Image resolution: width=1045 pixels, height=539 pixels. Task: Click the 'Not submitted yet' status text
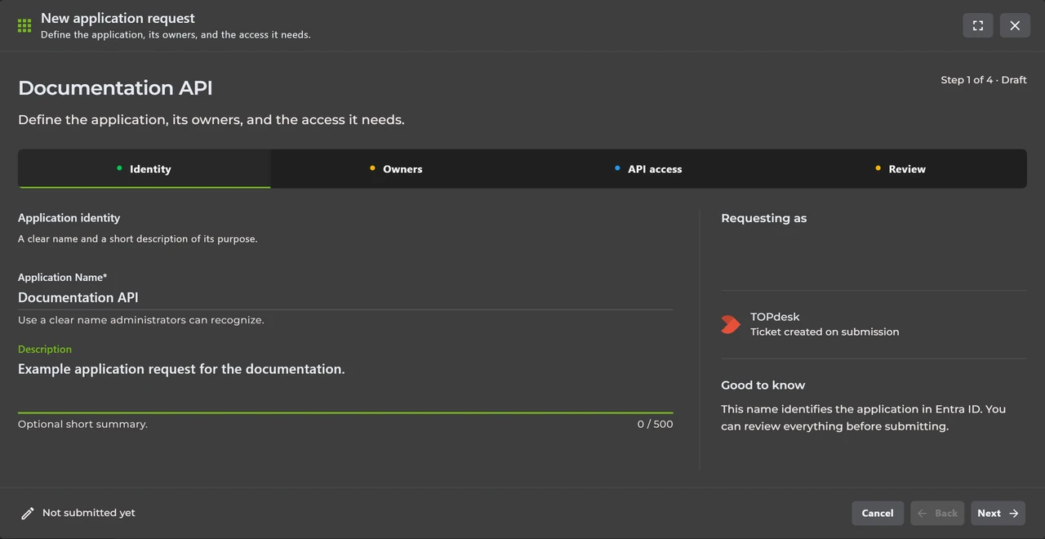pyautogui.click(x=89, y=513)
